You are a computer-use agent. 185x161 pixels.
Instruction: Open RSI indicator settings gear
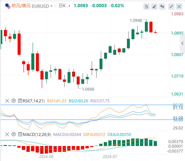pyautogui.click(x=14, y=101)
